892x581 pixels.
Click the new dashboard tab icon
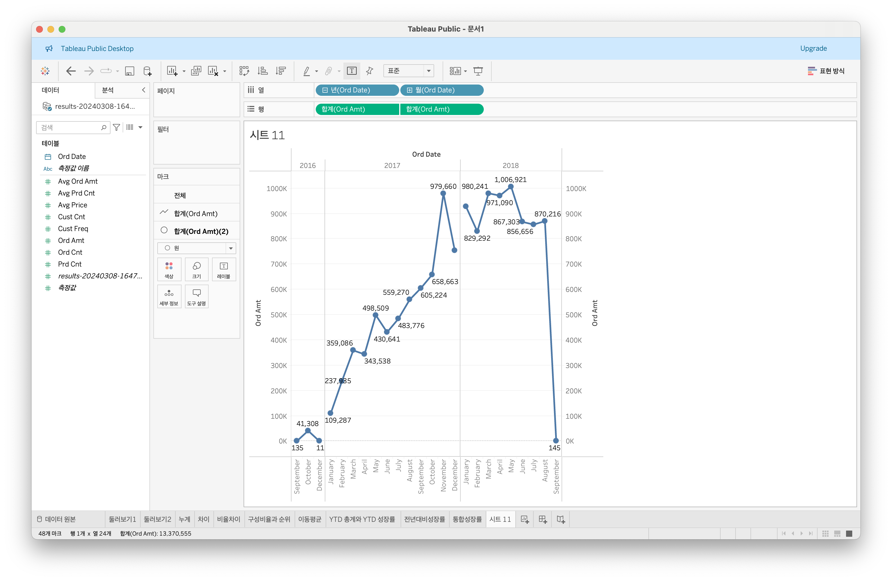pos(542,519)
